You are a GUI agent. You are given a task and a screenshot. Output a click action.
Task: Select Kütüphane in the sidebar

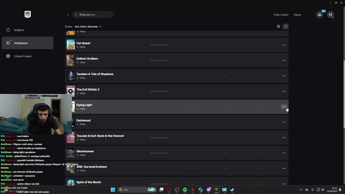coord(27,43)
